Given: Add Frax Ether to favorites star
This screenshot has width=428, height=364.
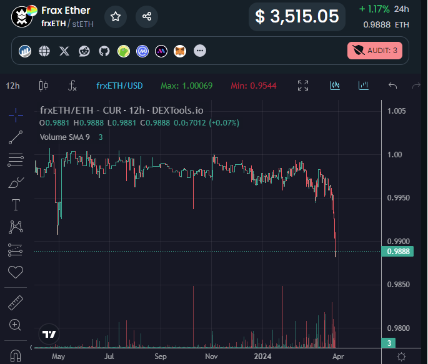Looking at the screenshot, I should [x=116, y=17].
